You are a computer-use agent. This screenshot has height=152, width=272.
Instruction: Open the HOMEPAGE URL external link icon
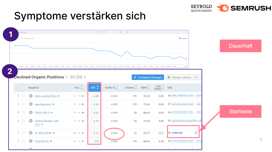pos(196,133)
